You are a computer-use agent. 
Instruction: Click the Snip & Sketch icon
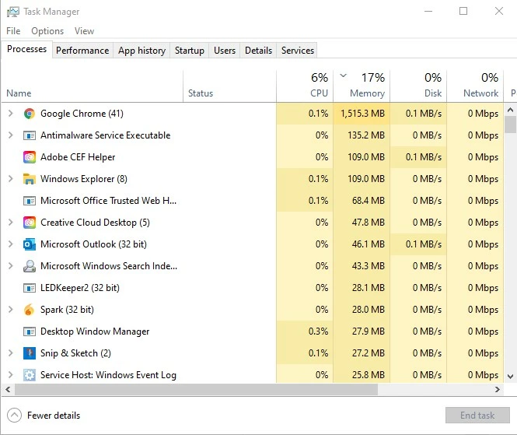point(30,353)
